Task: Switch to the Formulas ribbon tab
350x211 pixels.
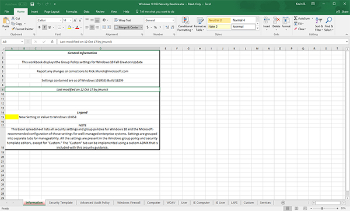Action: (71, 12)
